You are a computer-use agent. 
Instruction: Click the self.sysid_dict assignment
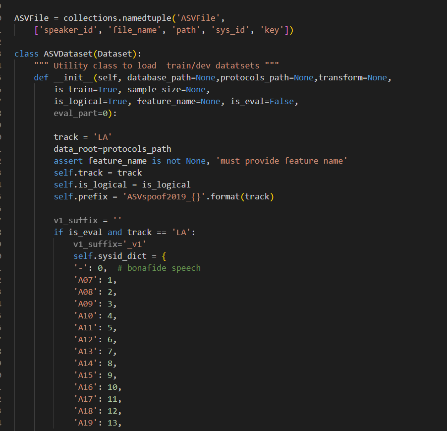click(x=120, y=256)
